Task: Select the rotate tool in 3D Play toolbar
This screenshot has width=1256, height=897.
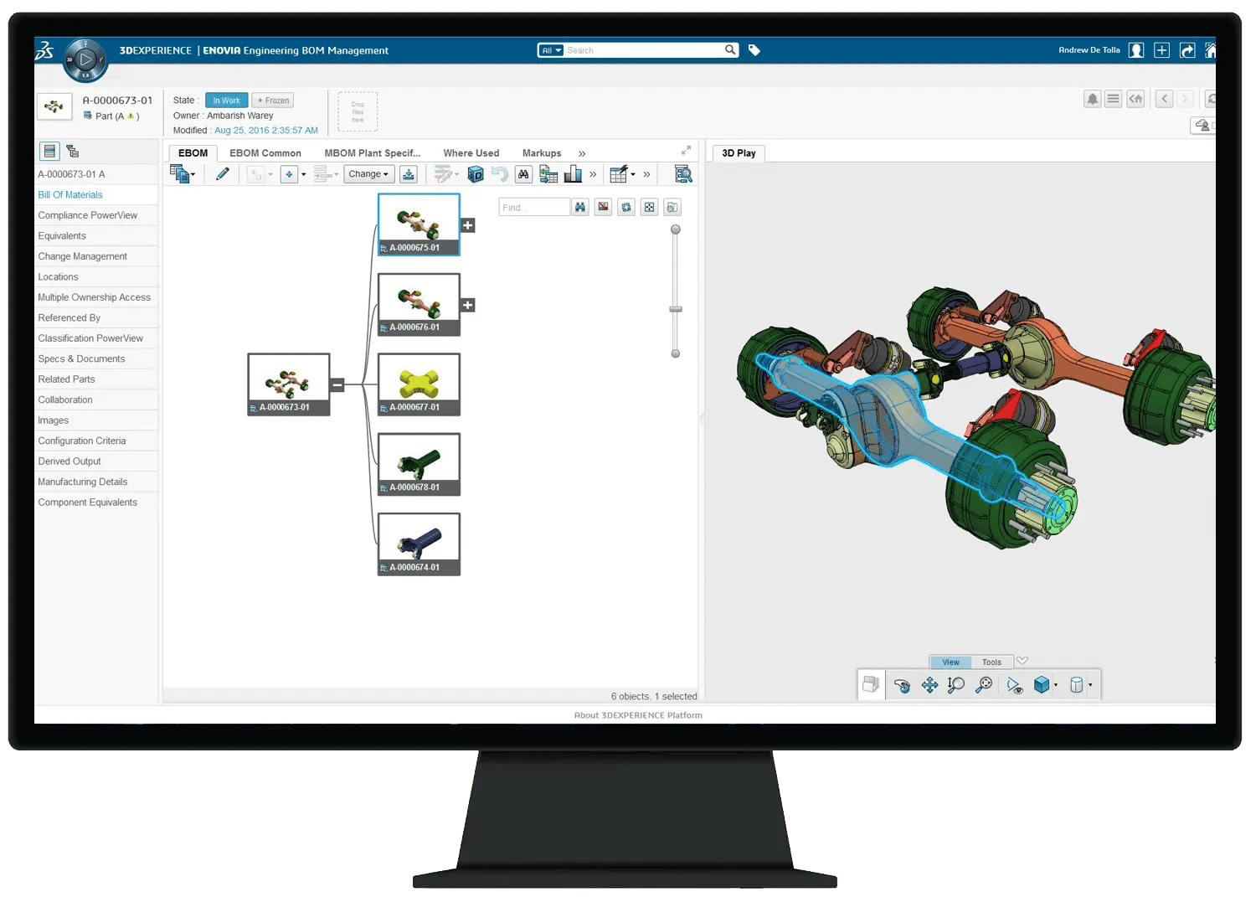Action: [x=902, y=685]
